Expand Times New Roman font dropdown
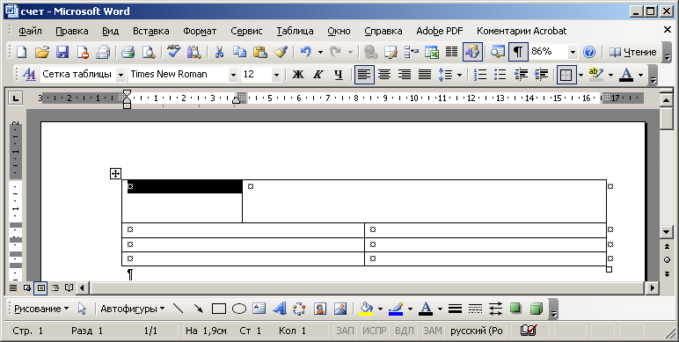This screenshot has width=679, height=342. coord(233,75)
